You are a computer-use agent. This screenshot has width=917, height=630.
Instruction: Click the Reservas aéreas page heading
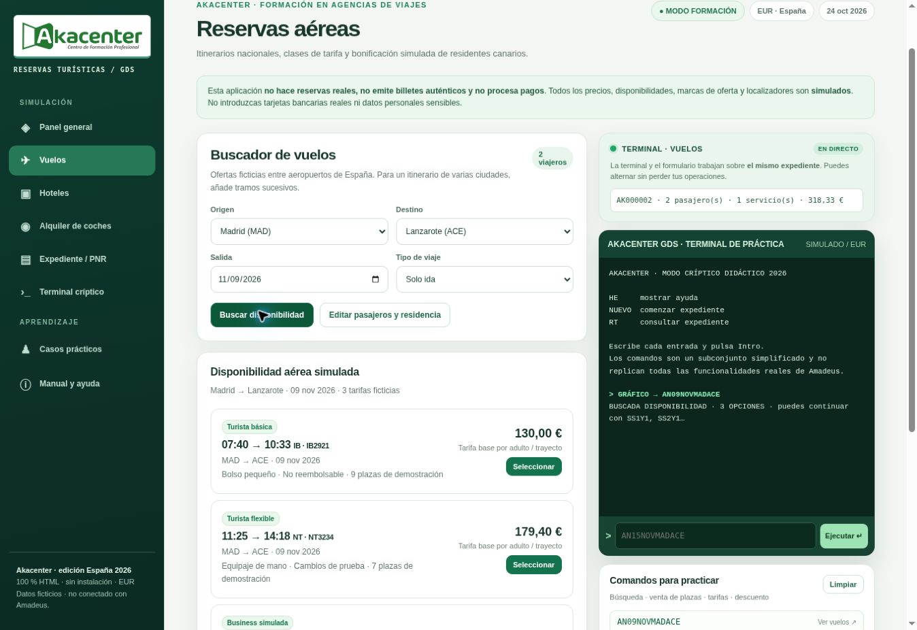click(278, 29)
